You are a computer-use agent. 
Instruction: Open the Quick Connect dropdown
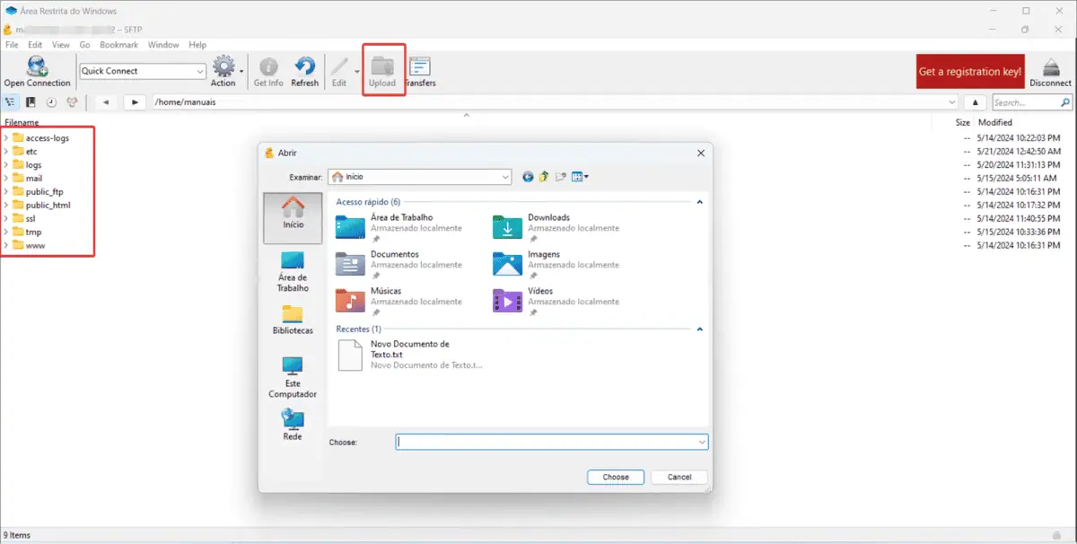click(x=199, y=71)
